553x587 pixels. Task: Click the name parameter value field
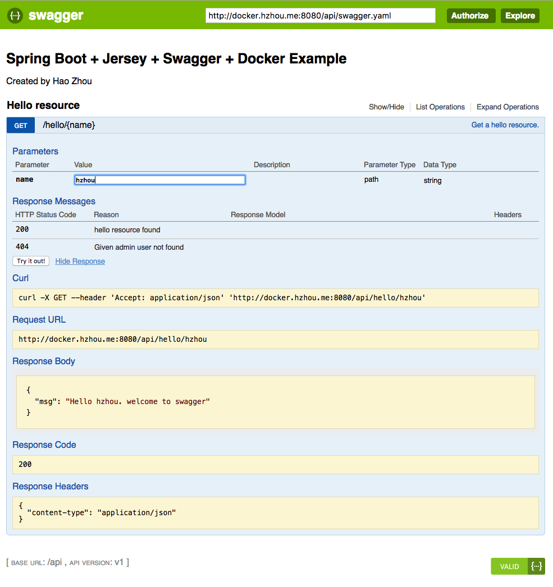pyautogui.click(x=159, y=179)
